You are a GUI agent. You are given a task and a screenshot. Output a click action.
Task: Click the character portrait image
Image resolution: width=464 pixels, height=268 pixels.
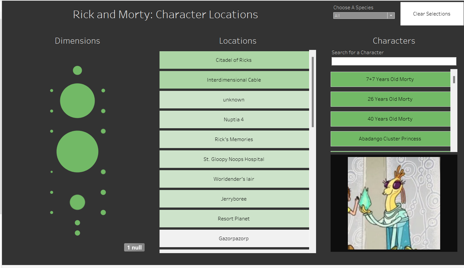click(394, 203)
